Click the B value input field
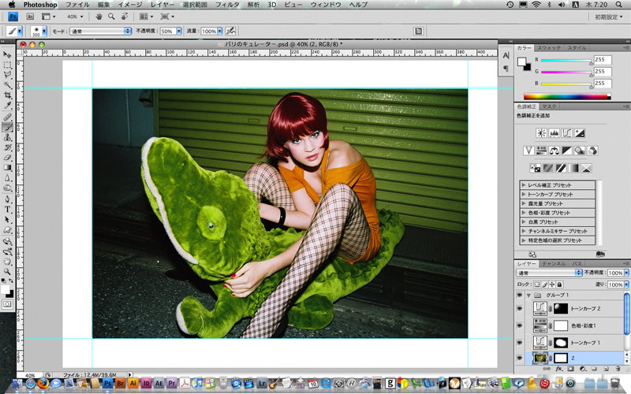The height and width of the screenshot is (394, 631). [603, 84]
